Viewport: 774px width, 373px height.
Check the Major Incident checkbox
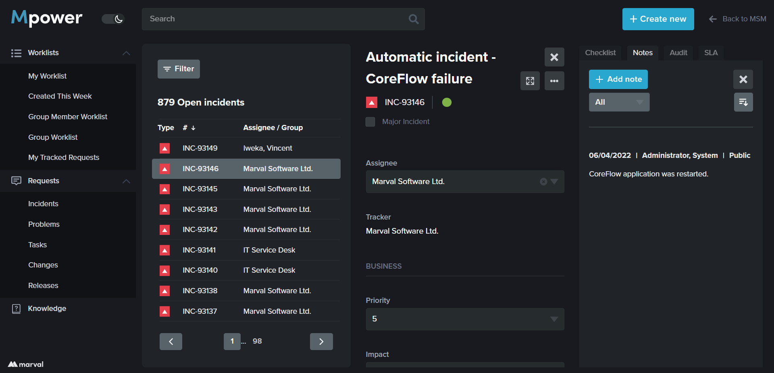370,122
